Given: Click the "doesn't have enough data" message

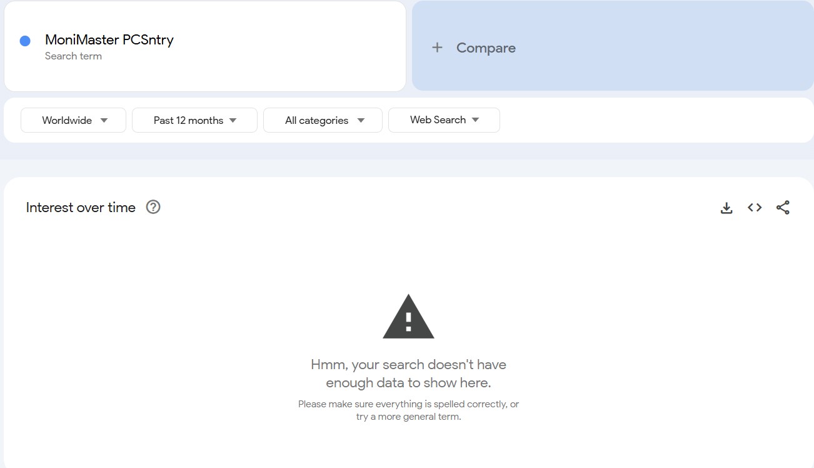Looking at the screenshot, I should 408,374.
